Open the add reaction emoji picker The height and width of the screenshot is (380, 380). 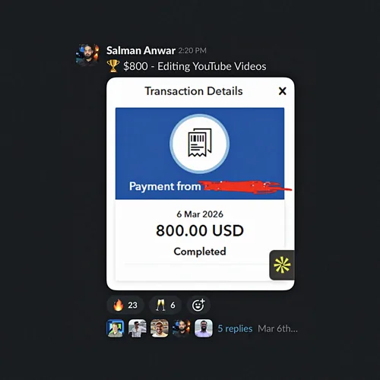click(x=198, y=305)
